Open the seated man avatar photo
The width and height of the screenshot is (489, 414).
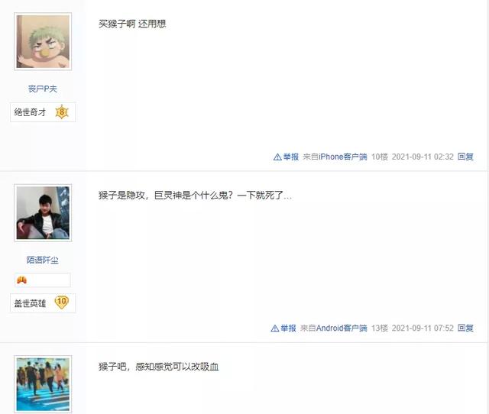(43, 213)
